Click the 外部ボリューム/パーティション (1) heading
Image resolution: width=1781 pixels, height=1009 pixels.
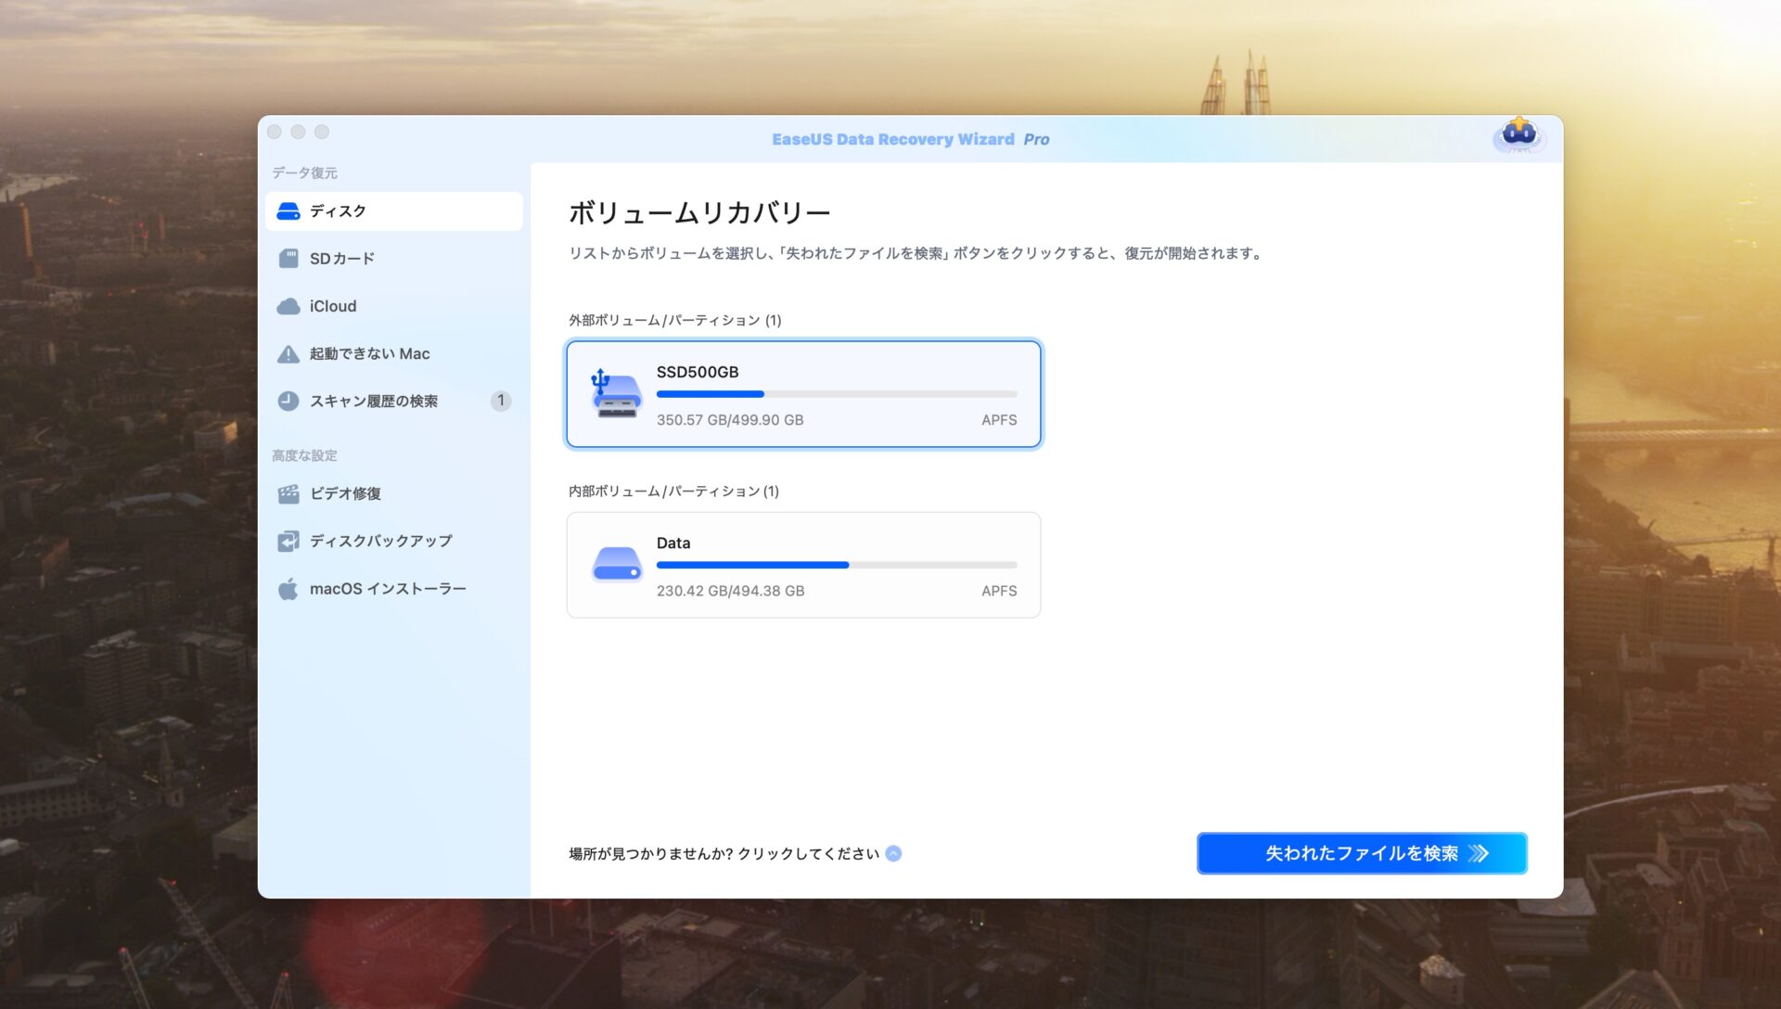[675, 321]
